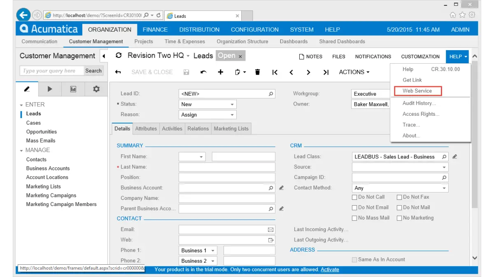Viewport: 494px width, 277px height.
Task: Select the pencil data-entry sidebar icon
Action: 27,89
